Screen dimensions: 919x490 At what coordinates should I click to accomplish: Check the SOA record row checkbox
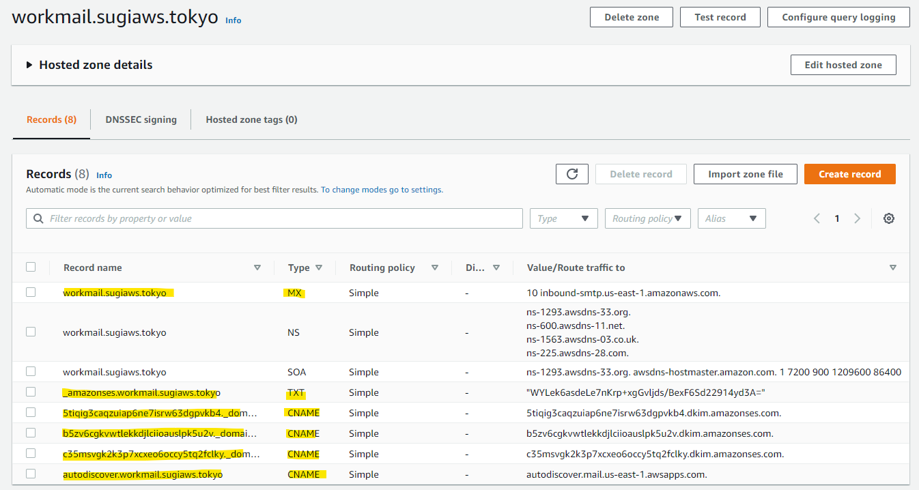coord(31,371)
